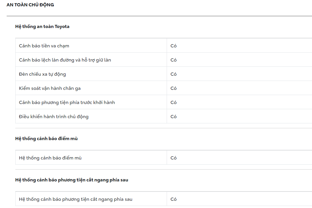Select "Có" value for Điều khiển hành trình chủ động
The height and width of the screenshot is (208, 312).
tap(174, 117)
